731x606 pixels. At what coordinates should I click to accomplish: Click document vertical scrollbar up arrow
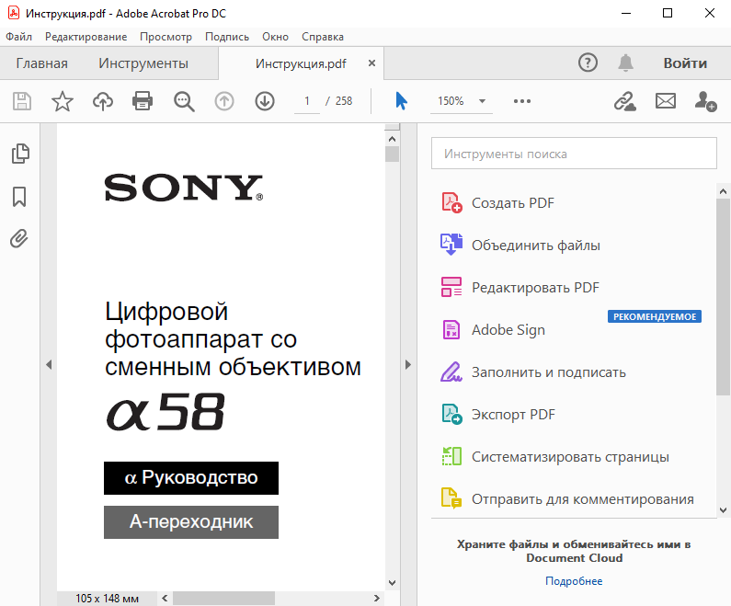coord(392,139)
